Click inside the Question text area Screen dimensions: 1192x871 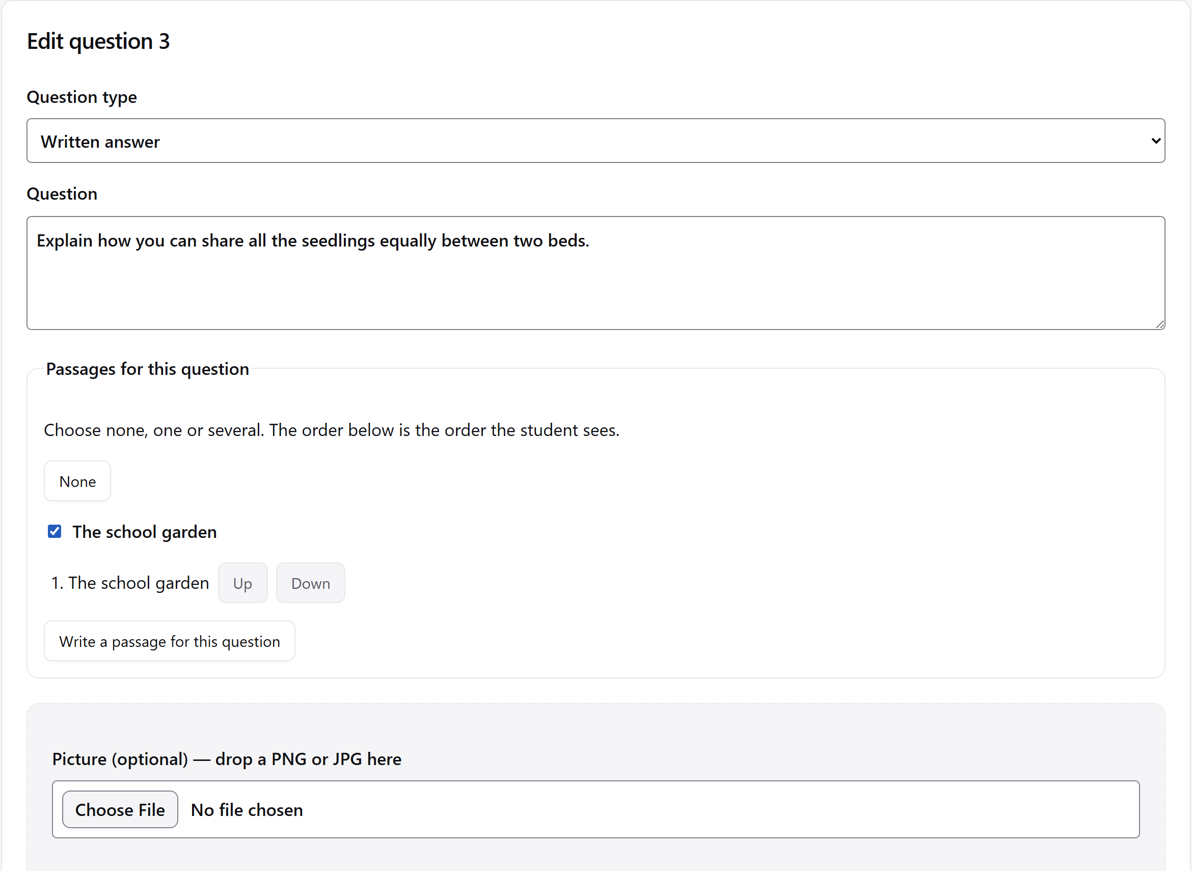tap(595, 273)
